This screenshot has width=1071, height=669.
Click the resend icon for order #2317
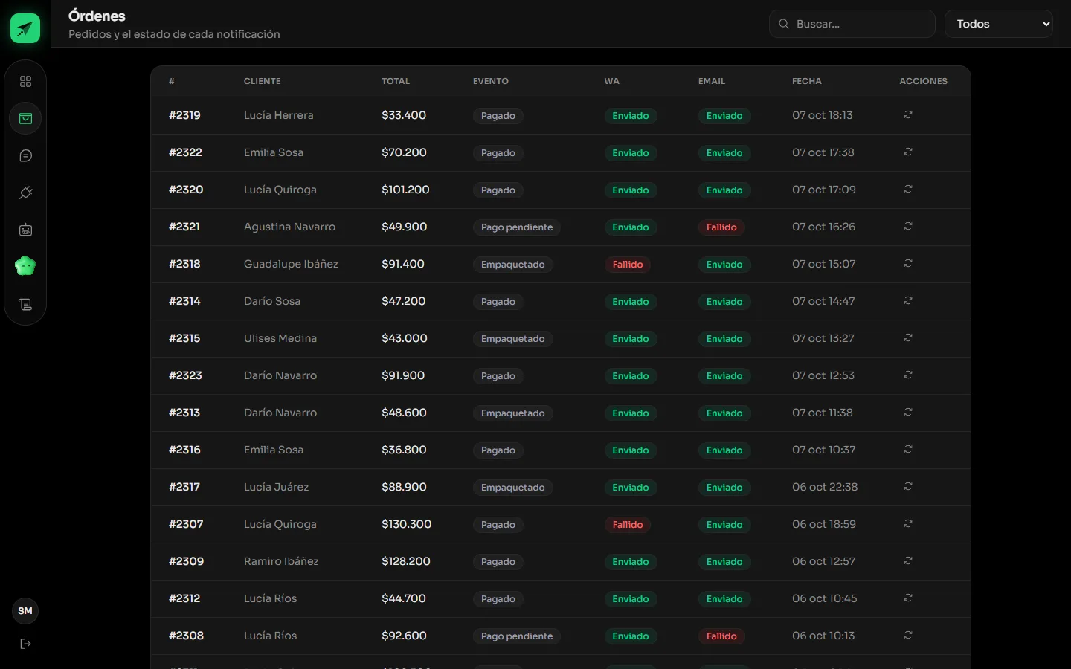(908, 487)
